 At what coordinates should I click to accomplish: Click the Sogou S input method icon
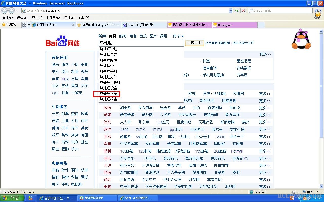[292, 198]
